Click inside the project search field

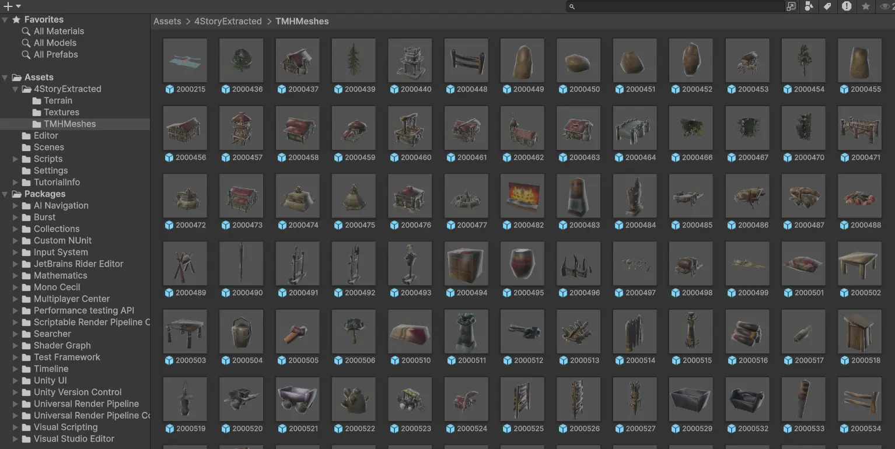[677, 6]
